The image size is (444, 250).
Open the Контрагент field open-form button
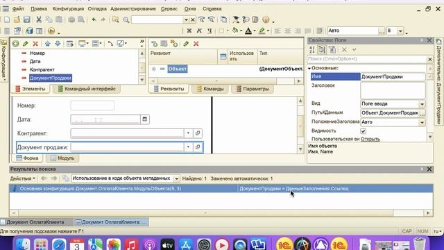click(x=198, y=133)
